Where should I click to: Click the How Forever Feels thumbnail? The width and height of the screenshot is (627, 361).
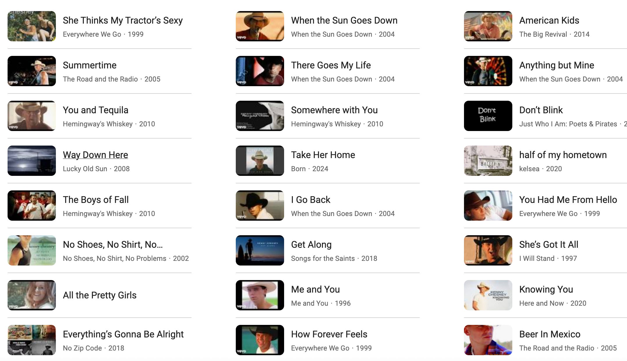tap(260, 340)
